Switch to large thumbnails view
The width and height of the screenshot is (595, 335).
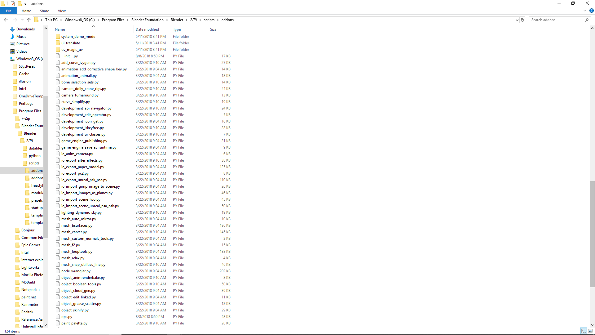[x=590, y=331]
